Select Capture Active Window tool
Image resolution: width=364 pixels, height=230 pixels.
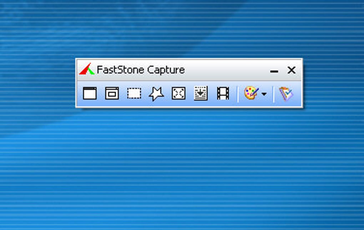90,94
